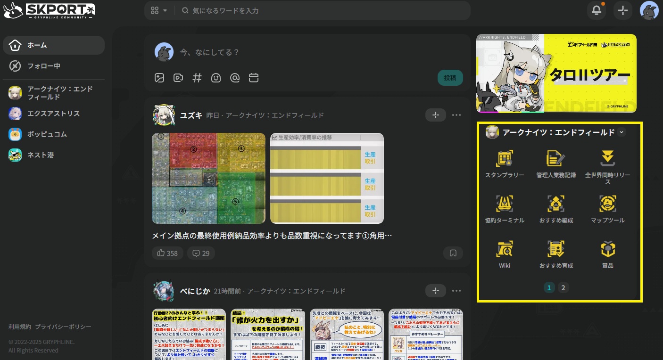
Task: Open the notification bell icon
Action: (596, 11)
